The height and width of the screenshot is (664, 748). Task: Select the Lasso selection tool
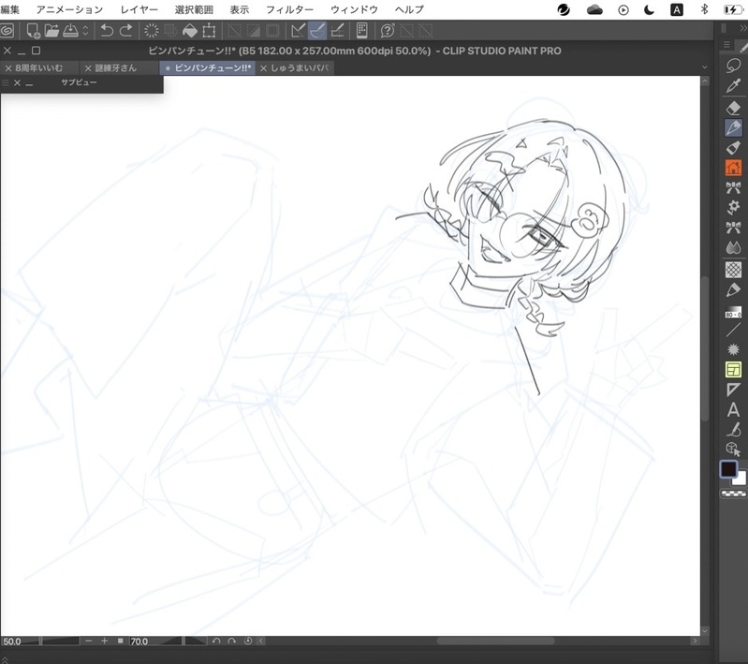click(733, 66)
